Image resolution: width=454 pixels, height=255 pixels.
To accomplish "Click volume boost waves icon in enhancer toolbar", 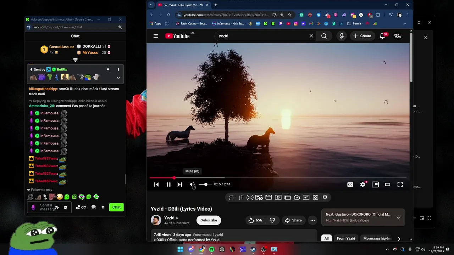I will pyautogui.click(x=250, y=198).
